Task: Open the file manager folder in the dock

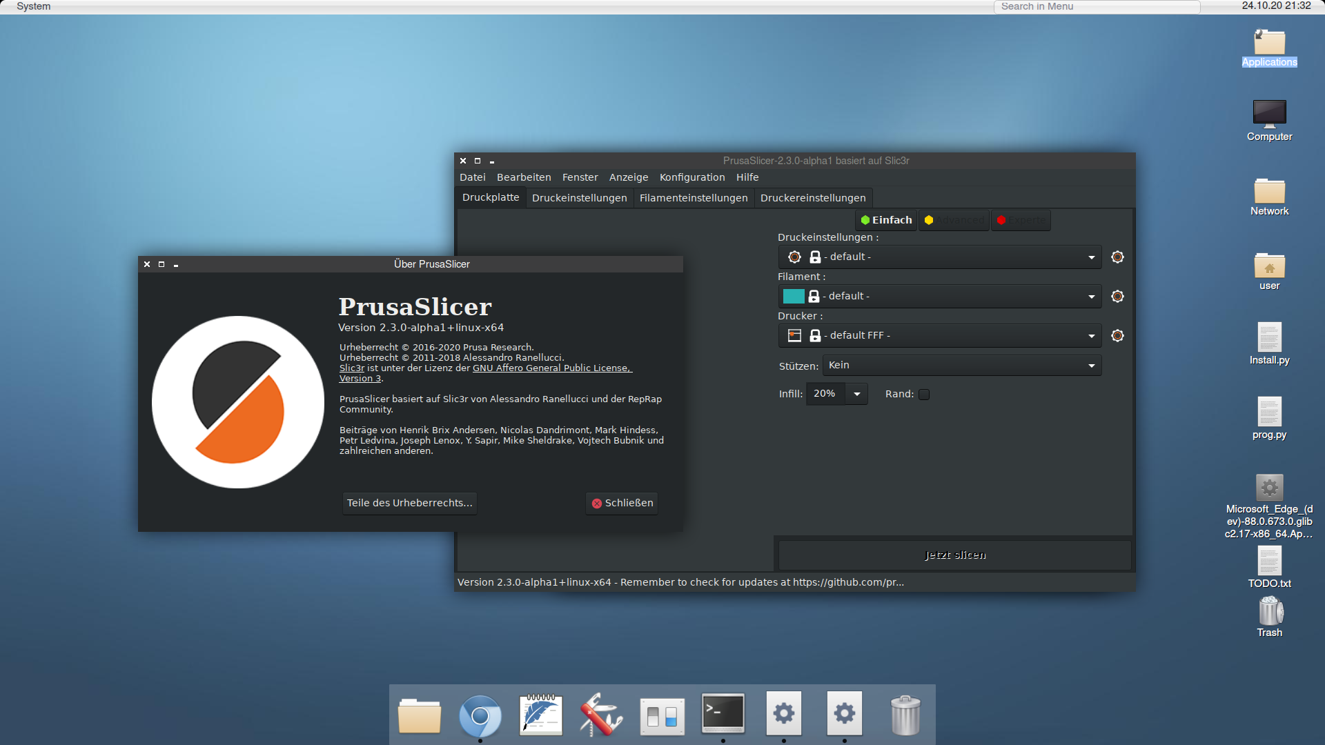Action: tap(420, 715)
